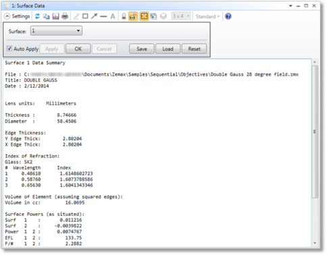Click the Save settings button

point(142,49)
